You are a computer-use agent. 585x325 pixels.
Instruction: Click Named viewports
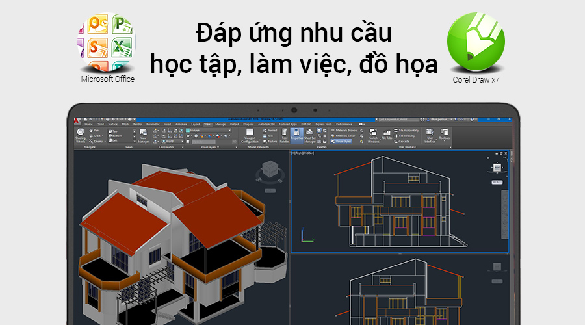pyautogui.click(x=270, y=131)
